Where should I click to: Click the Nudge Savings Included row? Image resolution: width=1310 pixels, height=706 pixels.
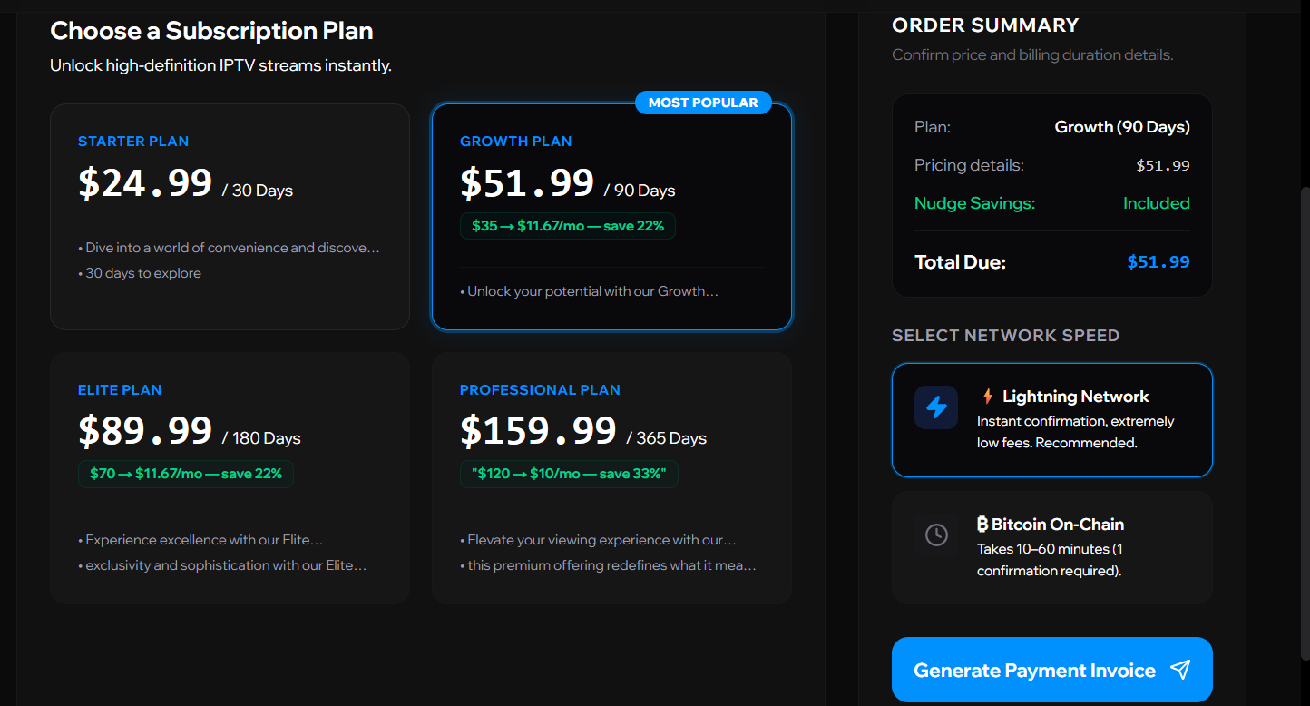coord(1052,203)
